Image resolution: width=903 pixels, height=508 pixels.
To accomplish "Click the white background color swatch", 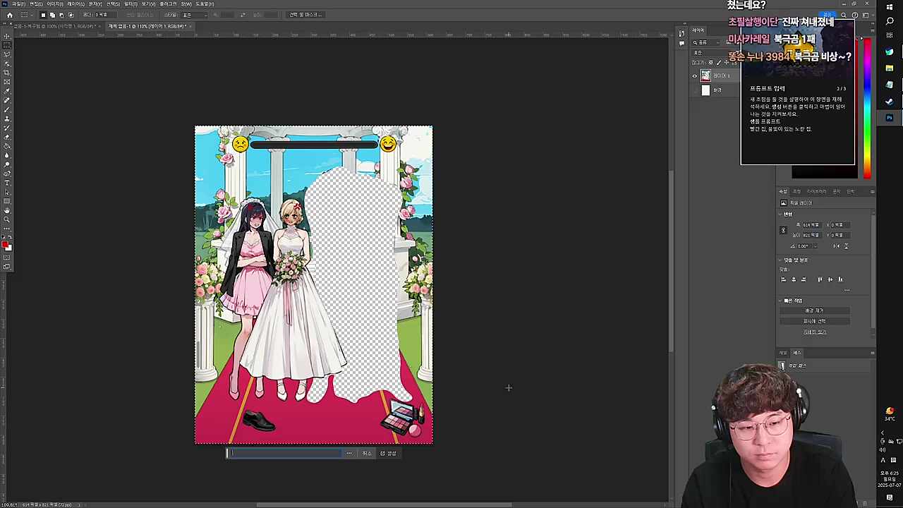I will pyautogui.click(x=9, y=248).
